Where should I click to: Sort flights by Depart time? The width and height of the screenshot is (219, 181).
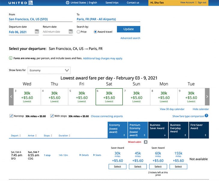click(x=16, y=135)
